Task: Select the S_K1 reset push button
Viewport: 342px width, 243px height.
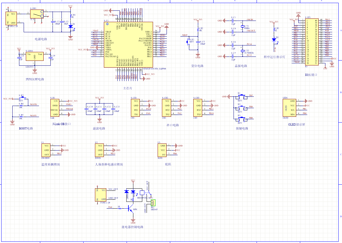Action: point(188,42)
